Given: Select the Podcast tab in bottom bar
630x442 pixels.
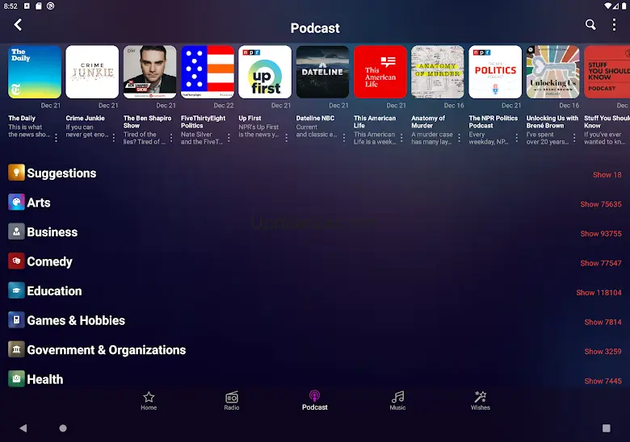Looking at the screenshot, I should pos(315,401).
